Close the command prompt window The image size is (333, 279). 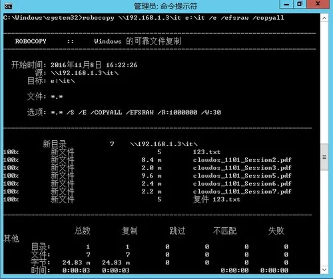(318, 5)
